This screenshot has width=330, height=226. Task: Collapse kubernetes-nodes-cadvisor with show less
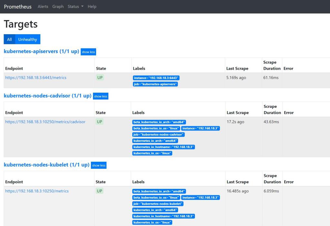[100, 96]
